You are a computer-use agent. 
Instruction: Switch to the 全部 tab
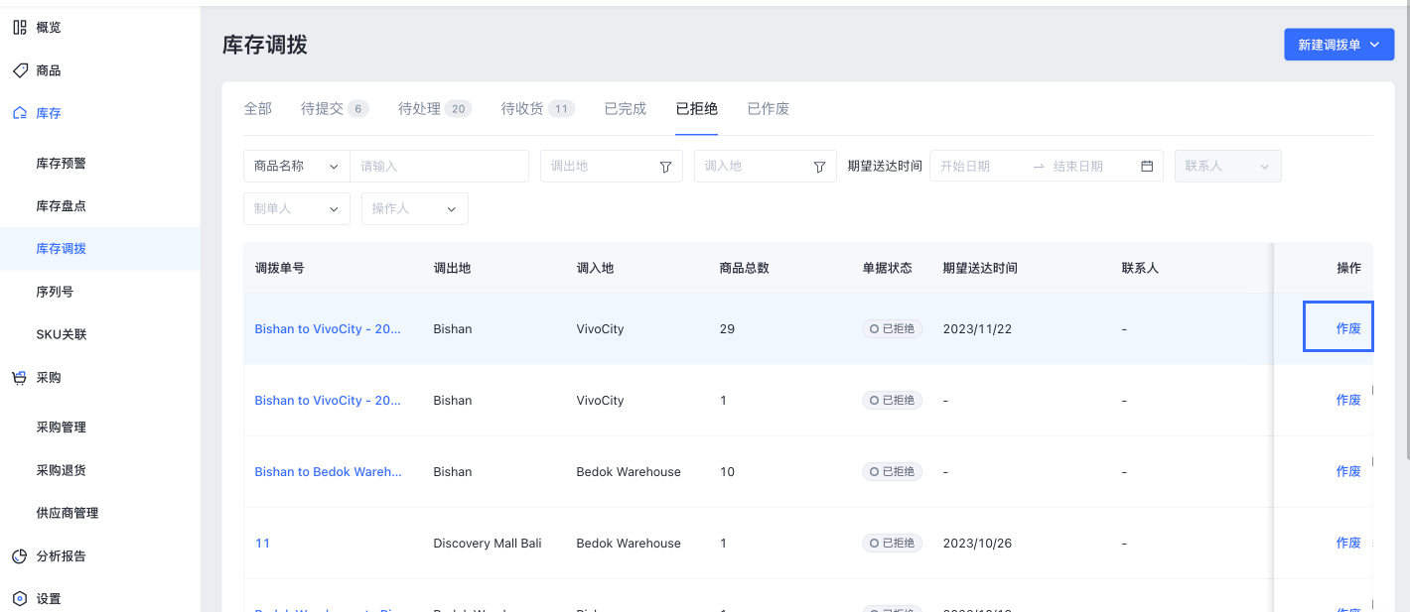258,109
